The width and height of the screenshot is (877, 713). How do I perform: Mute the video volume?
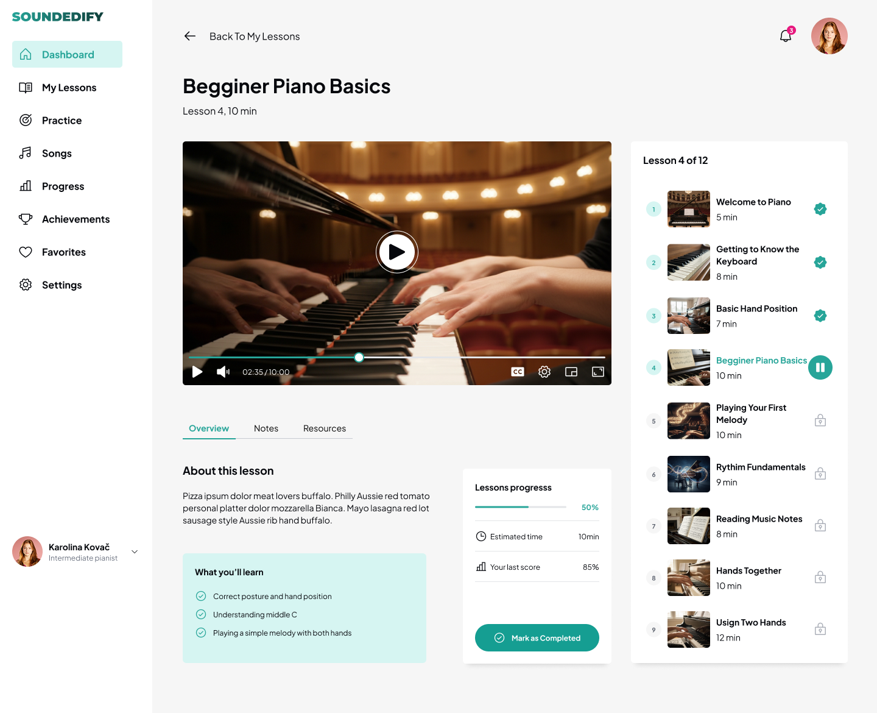pos(223,372)
